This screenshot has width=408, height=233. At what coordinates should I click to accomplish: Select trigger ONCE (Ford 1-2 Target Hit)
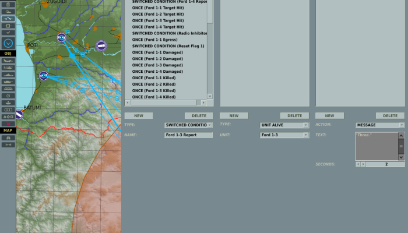(158, 15)
